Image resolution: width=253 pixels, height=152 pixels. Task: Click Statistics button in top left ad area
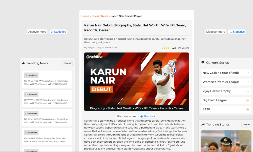point(58,32)
